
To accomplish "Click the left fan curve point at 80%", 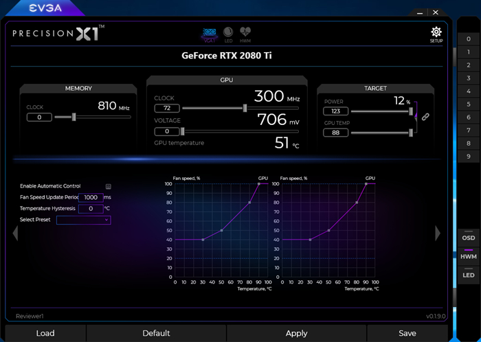I will [249, 203].
